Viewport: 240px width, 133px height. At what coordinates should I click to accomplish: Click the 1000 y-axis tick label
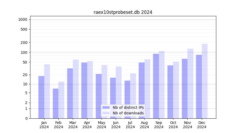23,19
